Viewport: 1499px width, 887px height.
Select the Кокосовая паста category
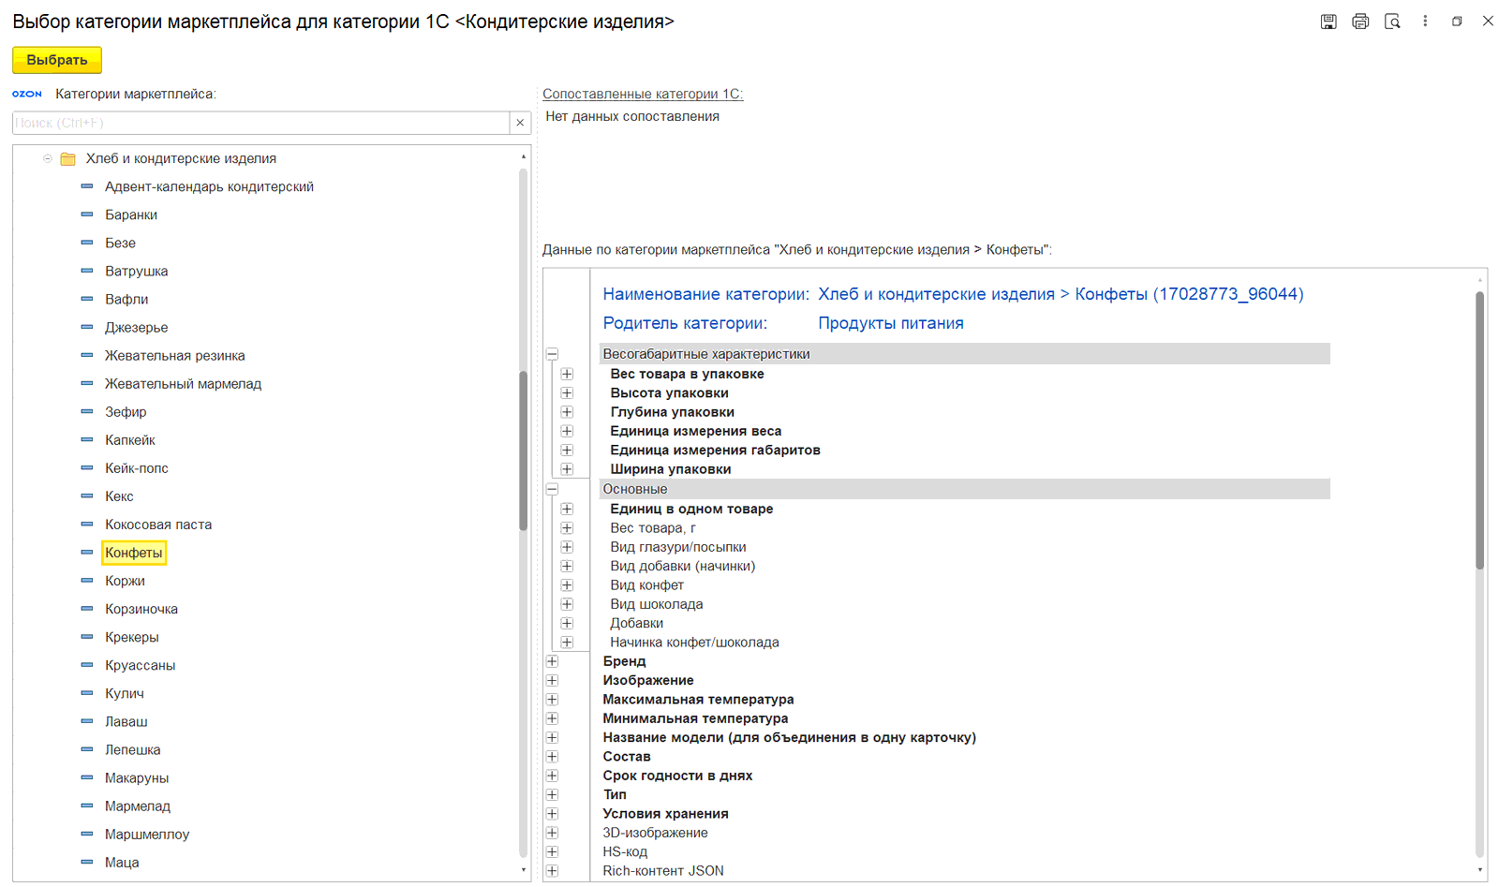click(x=158, y=525)
